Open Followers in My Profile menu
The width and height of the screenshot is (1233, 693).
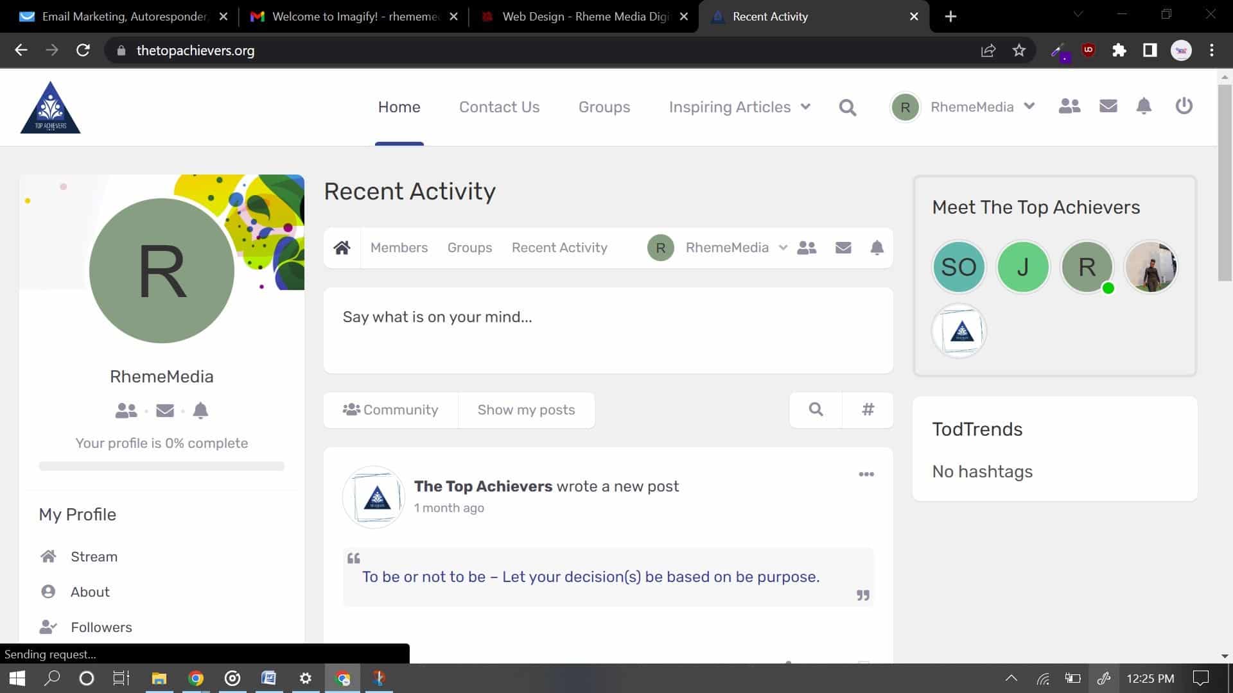point(101,628)
